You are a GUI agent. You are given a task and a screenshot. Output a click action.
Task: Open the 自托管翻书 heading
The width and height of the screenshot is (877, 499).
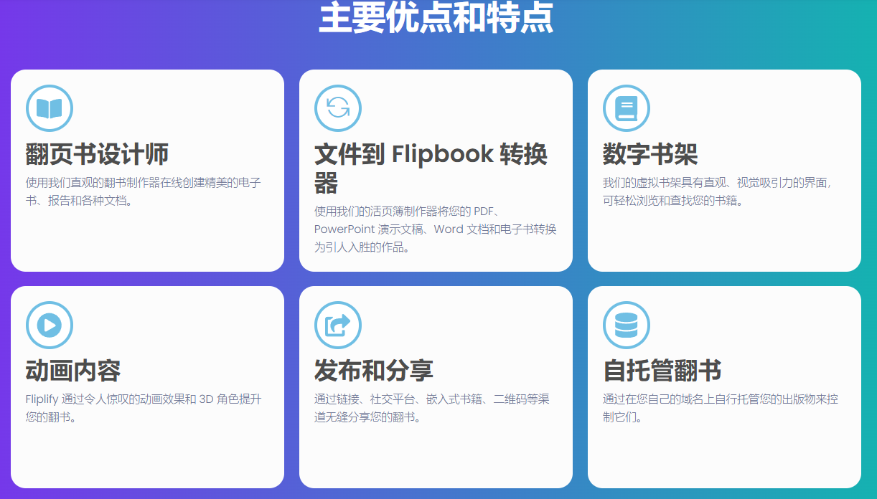662,371
